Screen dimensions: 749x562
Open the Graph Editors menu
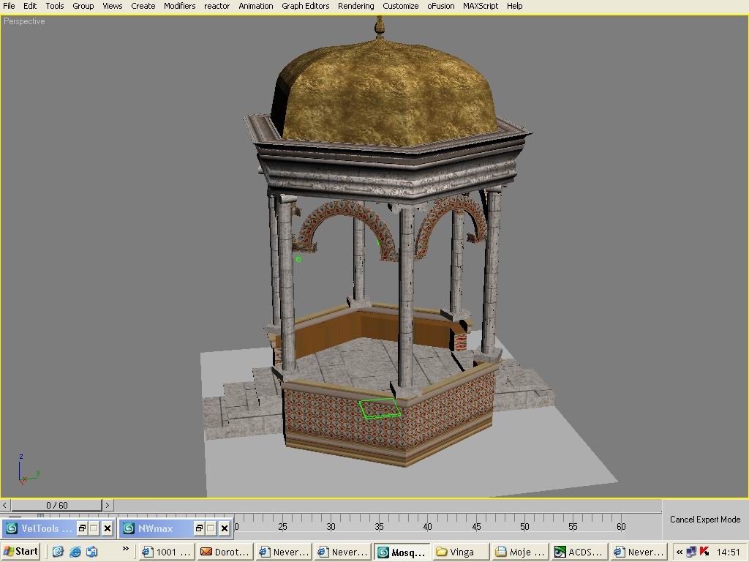(x=305, y=6)
